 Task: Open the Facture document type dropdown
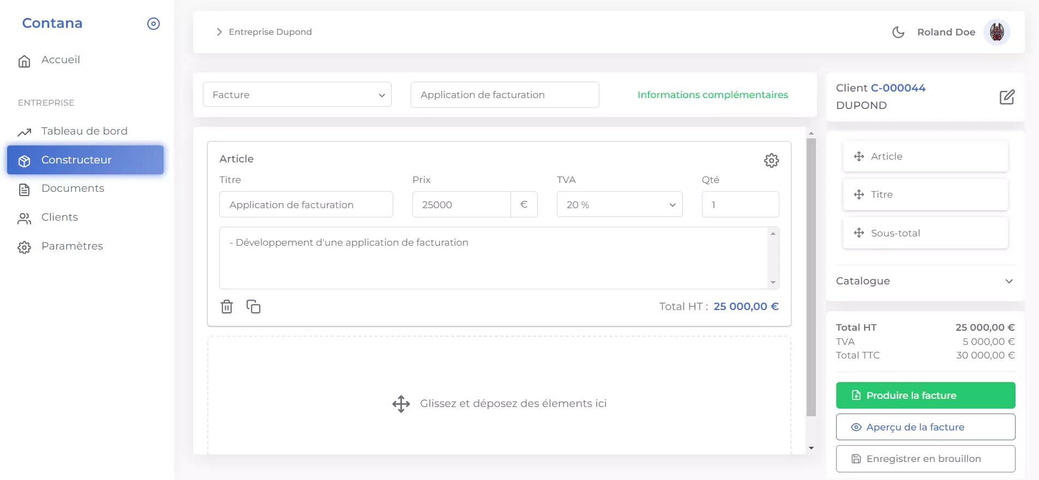tap(297, 95)
